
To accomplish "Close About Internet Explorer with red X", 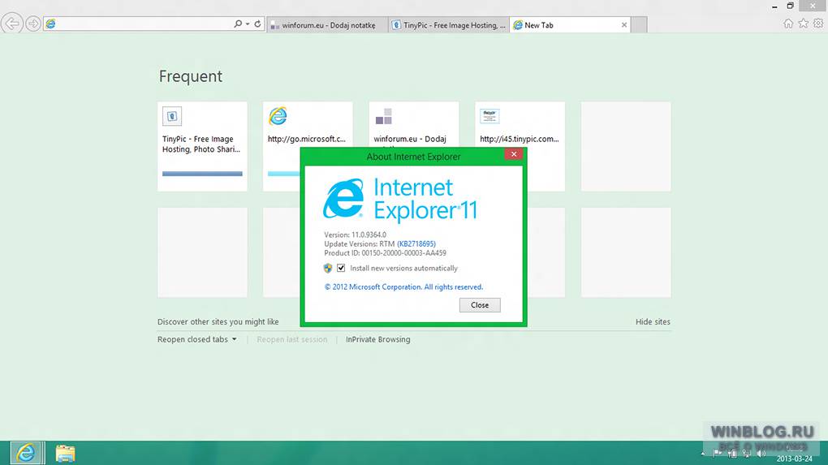I will pyautogui.click(x=514, y=154).
